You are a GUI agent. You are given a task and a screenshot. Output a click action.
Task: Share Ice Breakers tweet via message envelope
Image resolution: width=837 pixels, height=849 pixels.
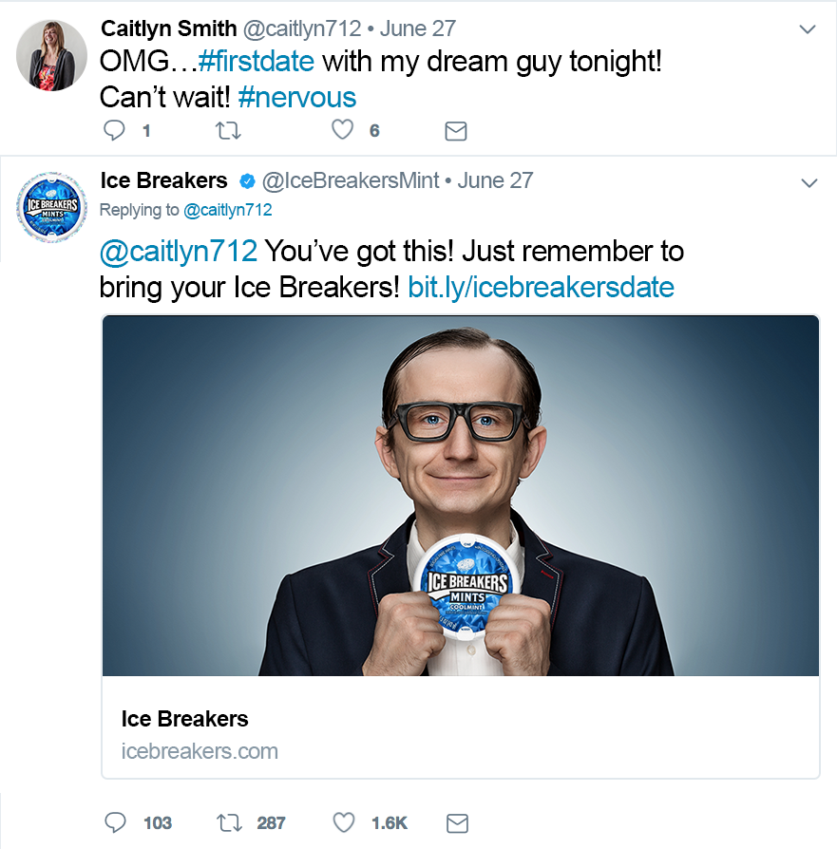(457, 823)
